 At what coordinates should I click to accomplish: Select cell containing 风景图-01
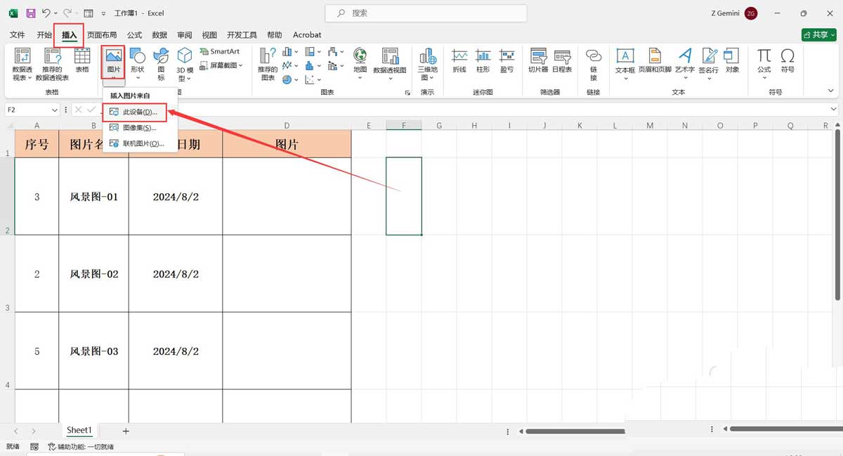click(93, 197)
